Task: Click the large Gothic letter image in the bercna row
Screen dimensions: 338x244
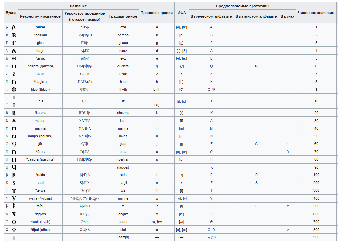Action: (14, 35)
